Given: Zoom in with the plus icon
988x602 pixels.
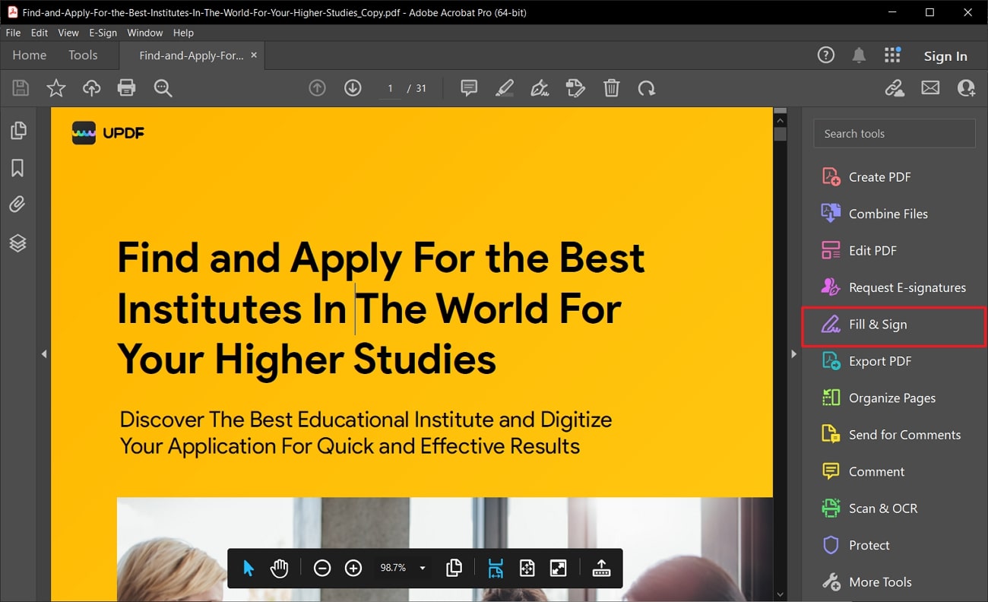Looking at the screenshot, I should 353,568.
